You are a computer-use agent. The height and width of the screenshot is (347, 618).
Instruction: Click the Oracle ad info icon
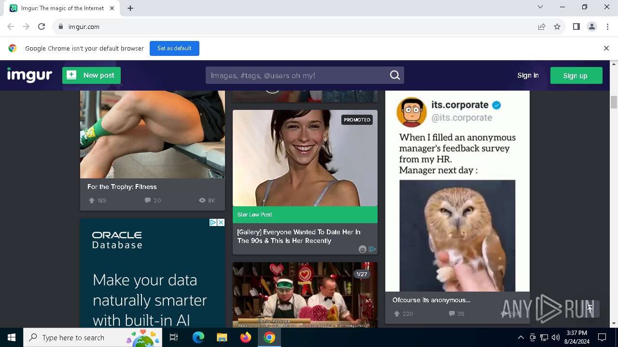(213, 222)
